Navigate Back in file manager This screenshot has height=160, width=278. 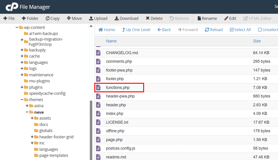(x=164, y=30)
